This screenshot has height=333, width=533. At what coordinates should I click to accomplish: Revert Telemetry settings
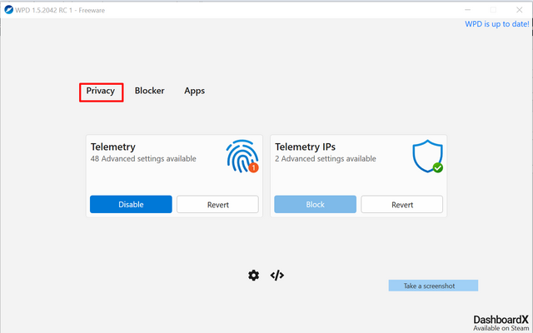[x=217, y=204]
